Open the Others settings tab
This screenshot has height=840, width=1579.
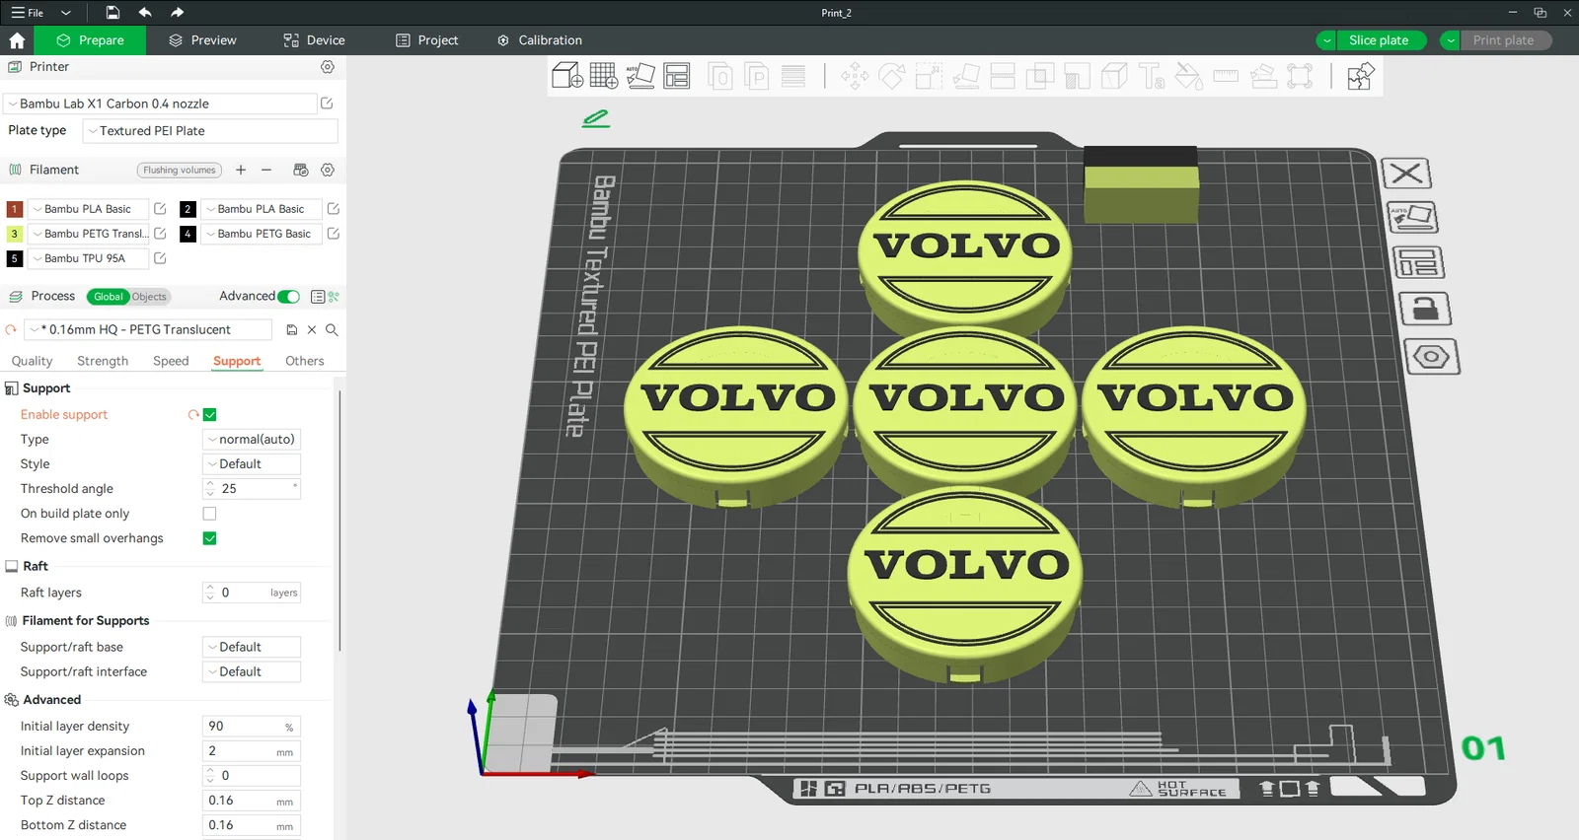pos(305,361)
